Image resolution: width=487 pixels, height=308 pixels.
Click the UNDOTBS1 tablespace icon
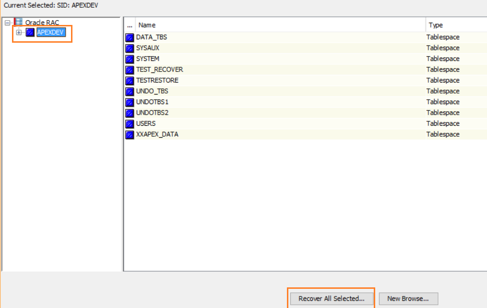130,102
